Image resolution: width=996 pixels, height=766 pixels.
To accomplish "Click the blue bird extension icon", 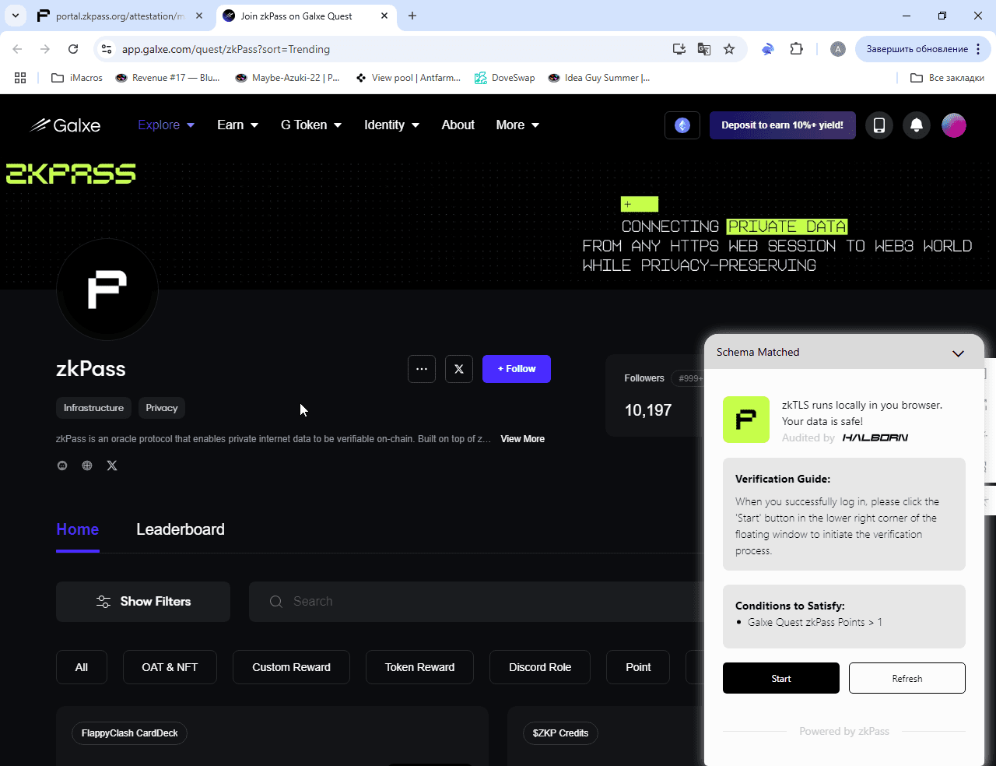I will click(768, 49).
